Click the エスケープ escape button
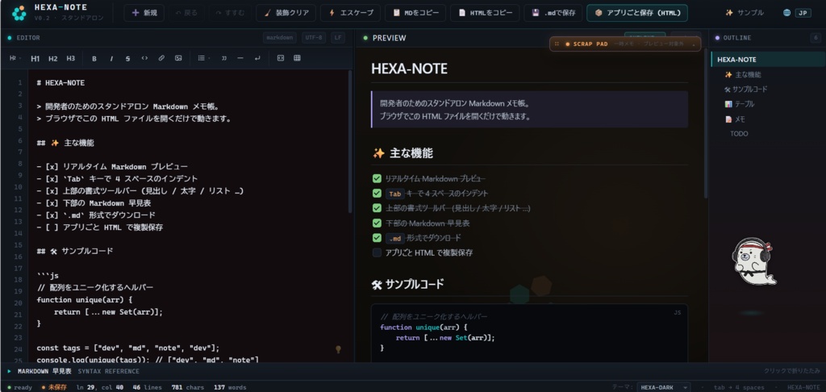The image size is (826, 392). click(x=350, y=13)
